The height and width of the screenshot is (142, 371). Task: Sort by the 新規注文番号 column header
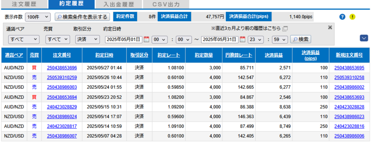point(349,55)
